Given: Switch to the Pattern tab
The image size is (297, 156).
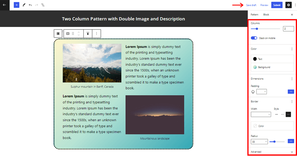Looking at the screenshot, I should point(254,14).
